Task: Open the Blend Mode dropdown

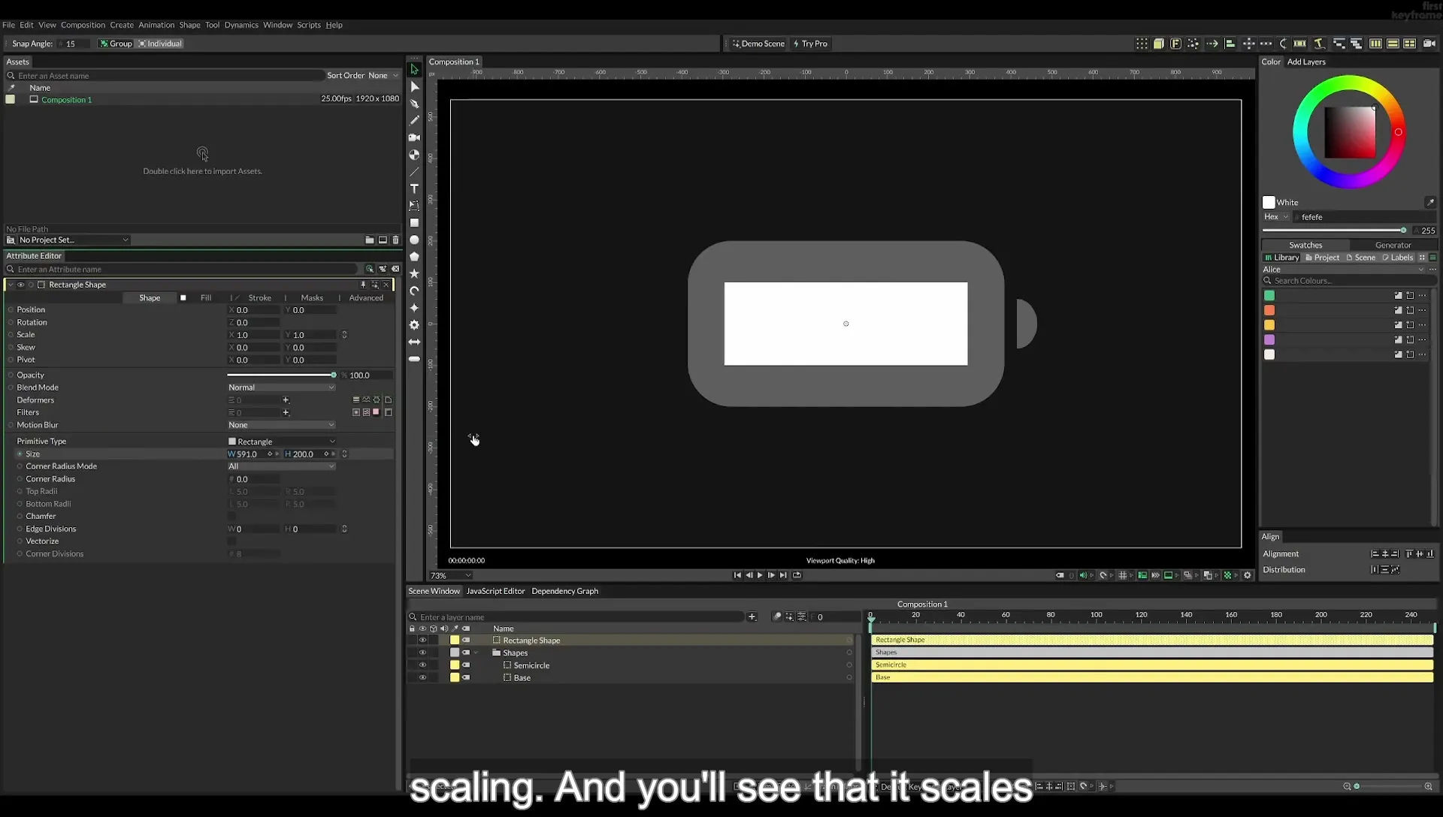Action: click(x=281, y=387)
